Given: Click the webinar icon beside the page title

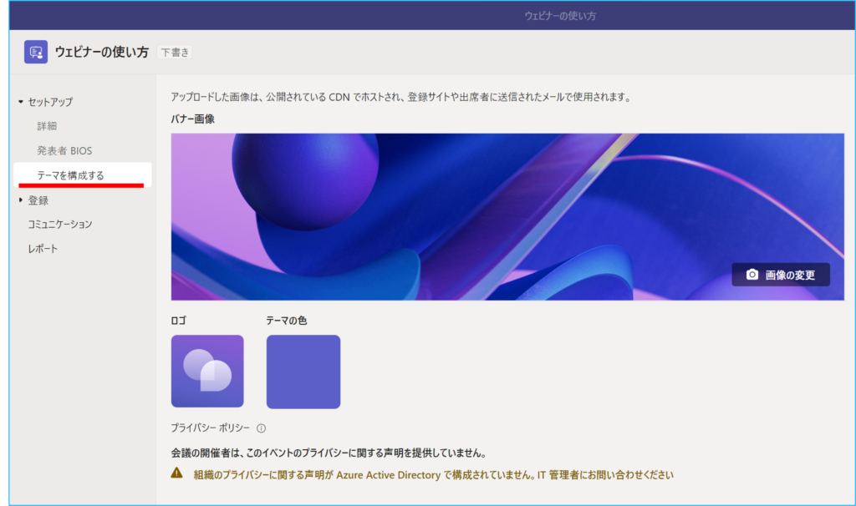Looking at the screenshot, I should [x=36, y=52].
